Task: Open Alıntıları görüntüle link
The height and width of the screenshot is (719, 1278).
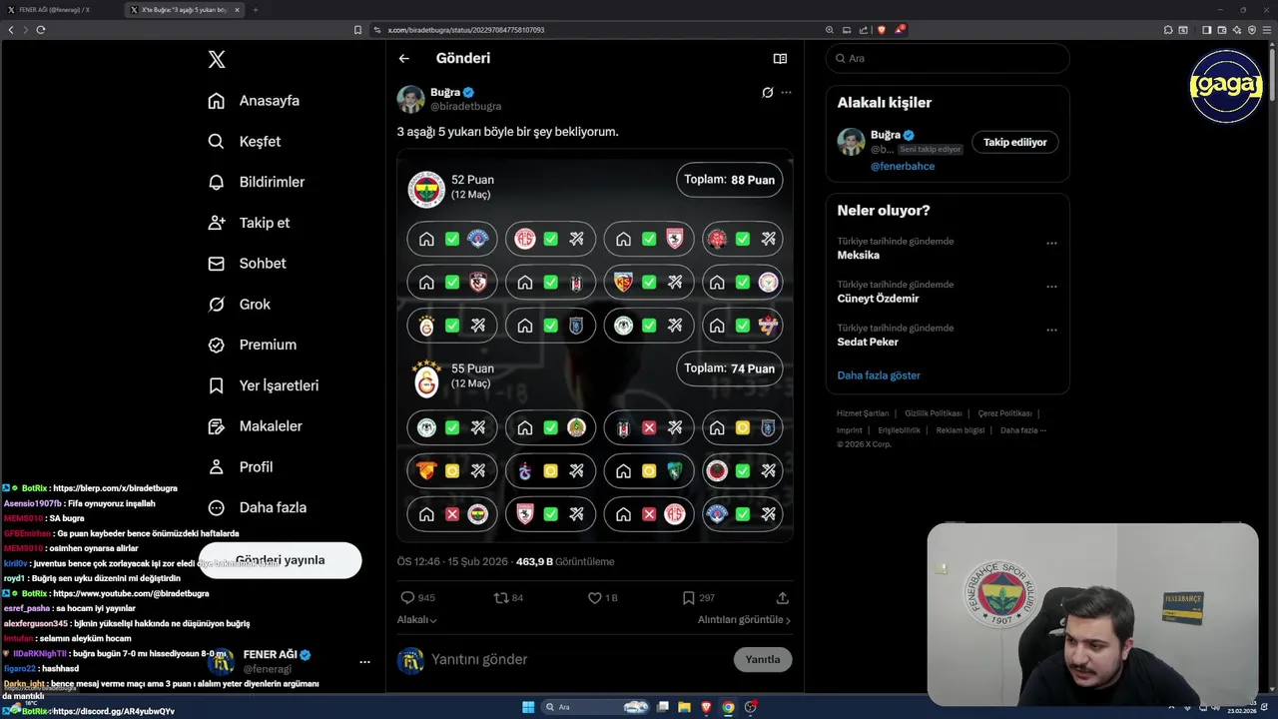Action: 744,619
